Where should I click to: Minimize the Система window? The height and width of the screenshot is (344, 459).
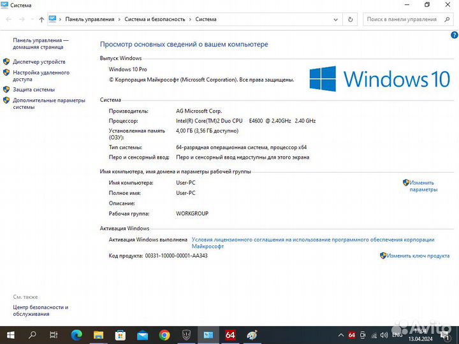coord(407,5)
